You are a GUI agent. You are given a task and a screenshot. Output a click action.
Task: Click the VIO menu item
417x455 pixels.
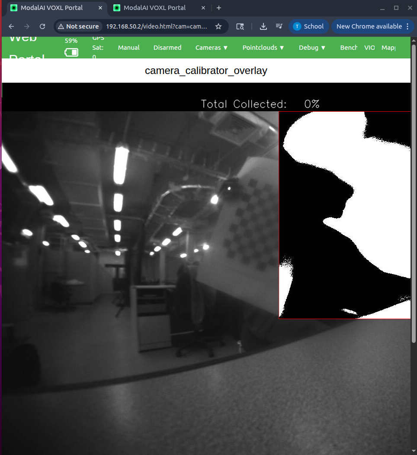pyautogui.click(x=369, y=48)
